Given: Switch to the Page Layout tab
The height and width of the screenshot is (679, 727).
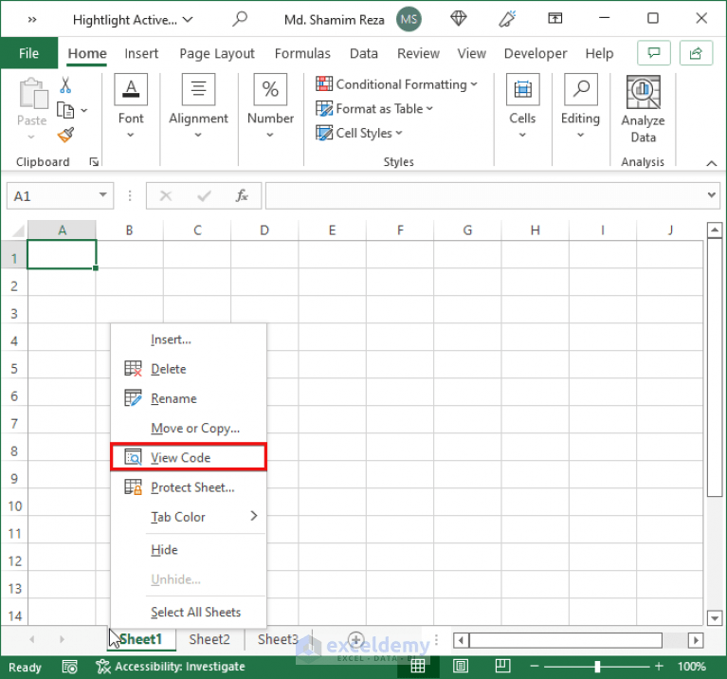Looking at the screenshot, I should pyautogui.click(x=217, y=53).
